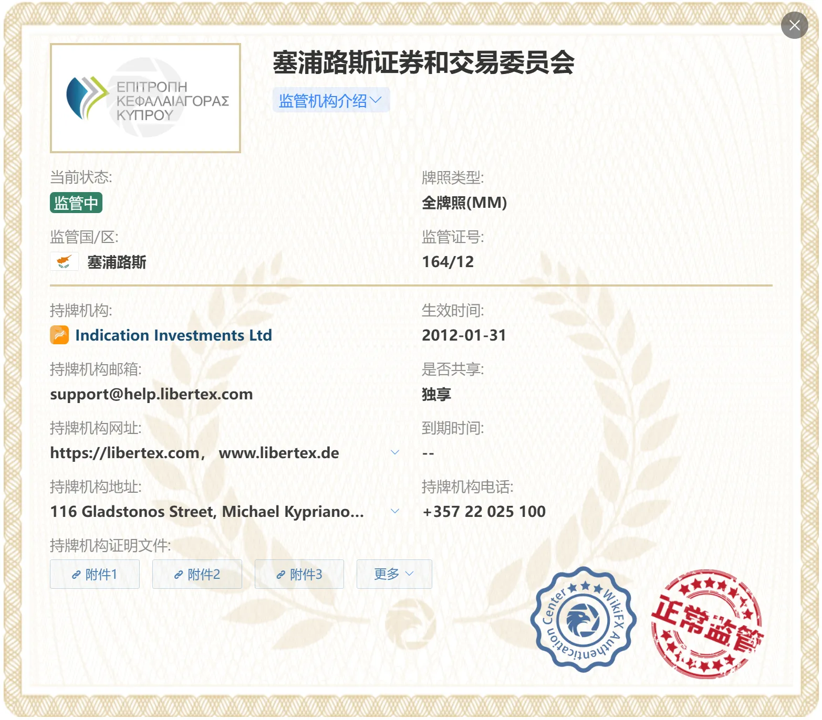Open attachment 附件3
Image resolution: width=822 pixels, height=720 pixels.
pyautogui.click(x=299, y=574)
